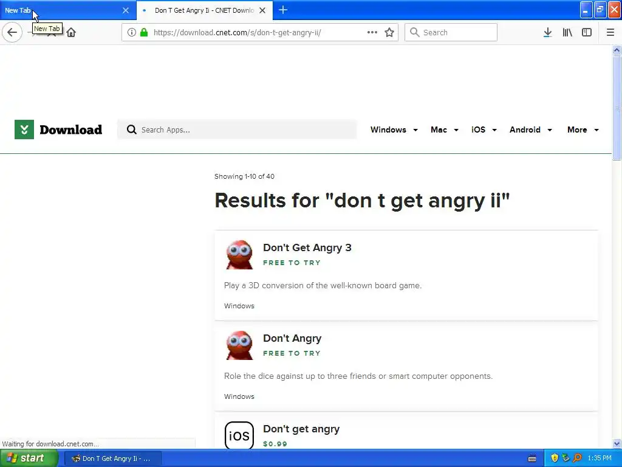Open the Don't Get Angry 3 result
Viewport: 622px width, 467px height.
307,248
